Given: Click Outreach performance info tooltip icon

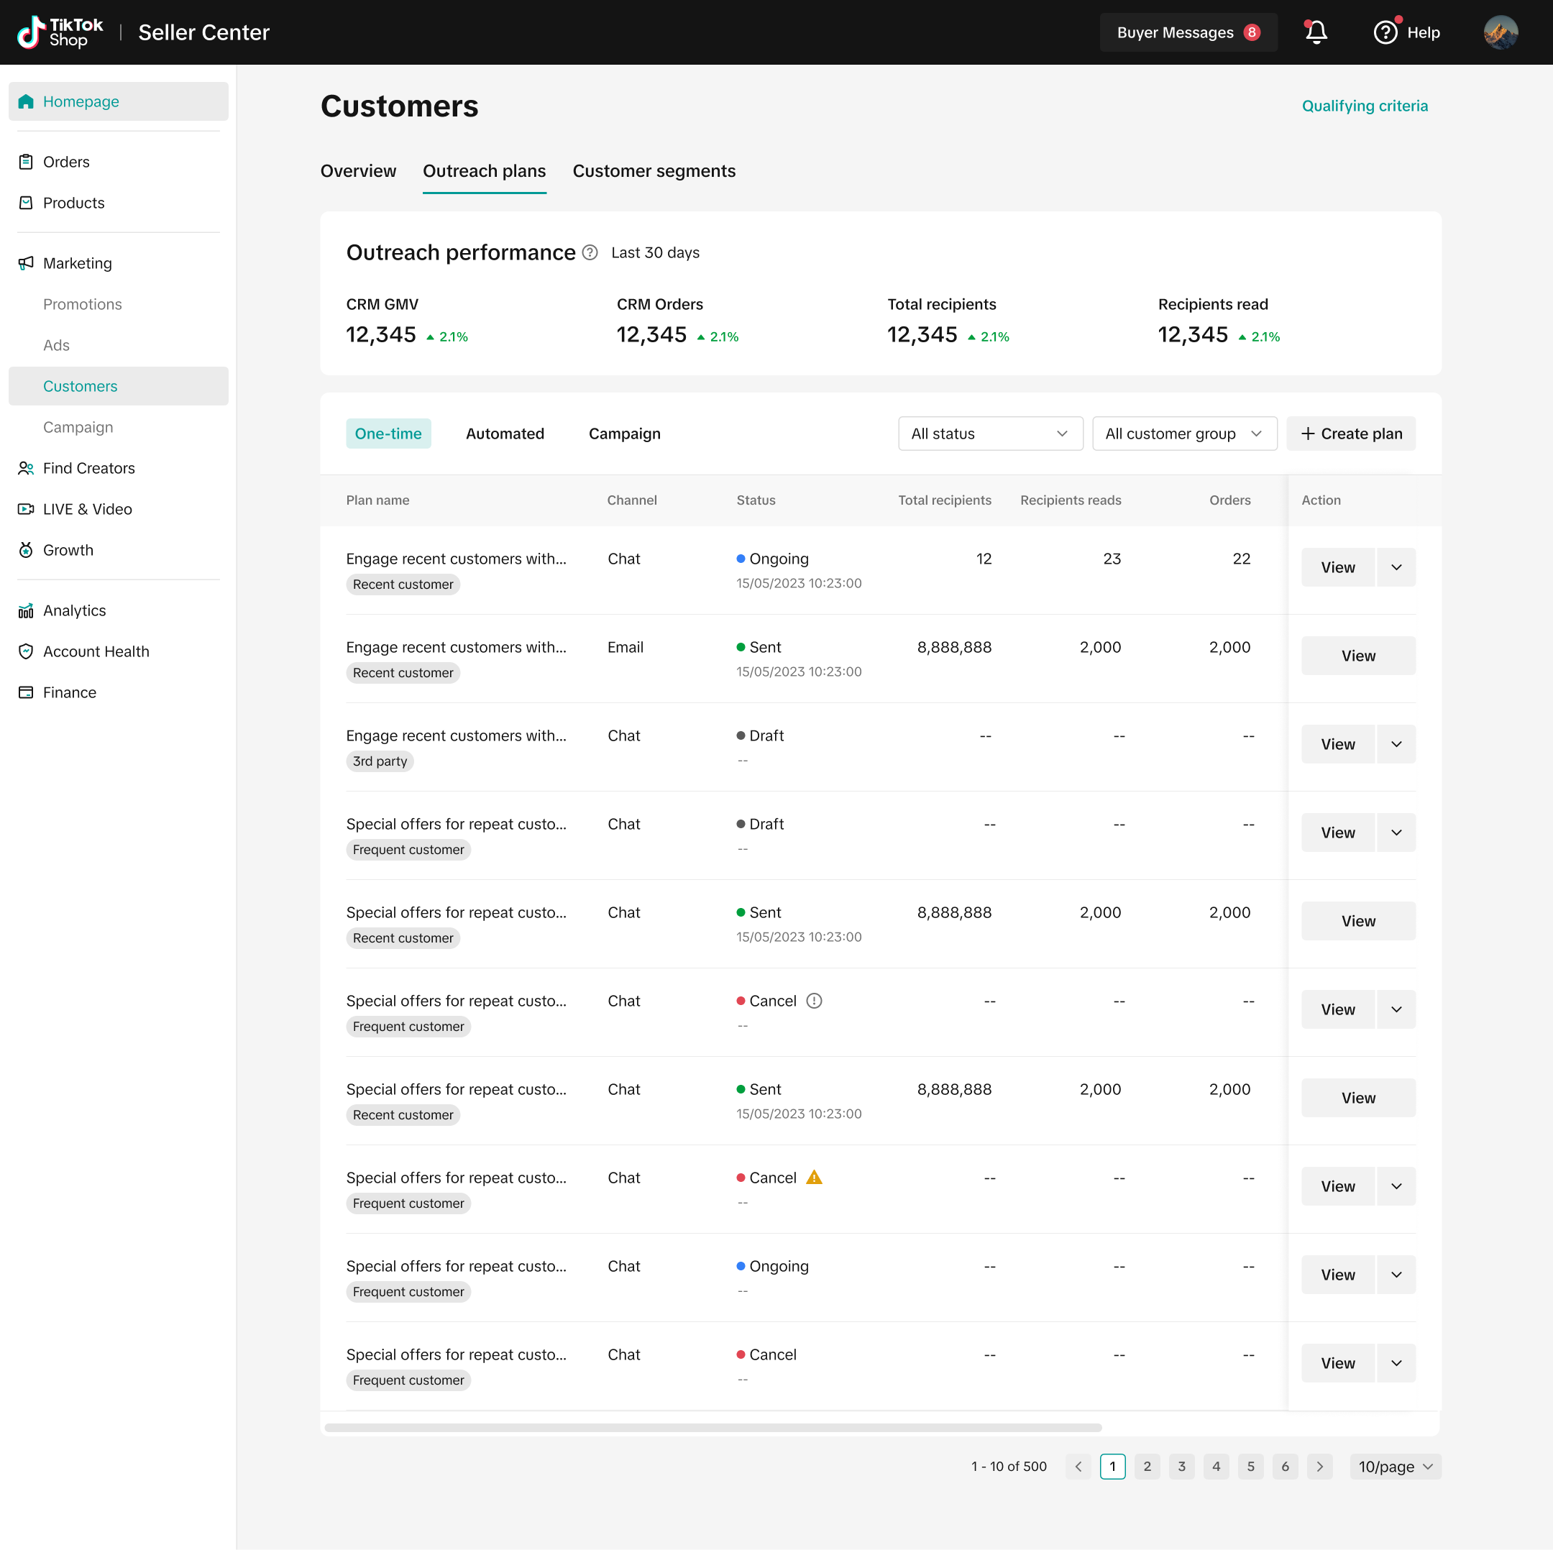Looking at the screenshot, I should click(x=590, y=252).
